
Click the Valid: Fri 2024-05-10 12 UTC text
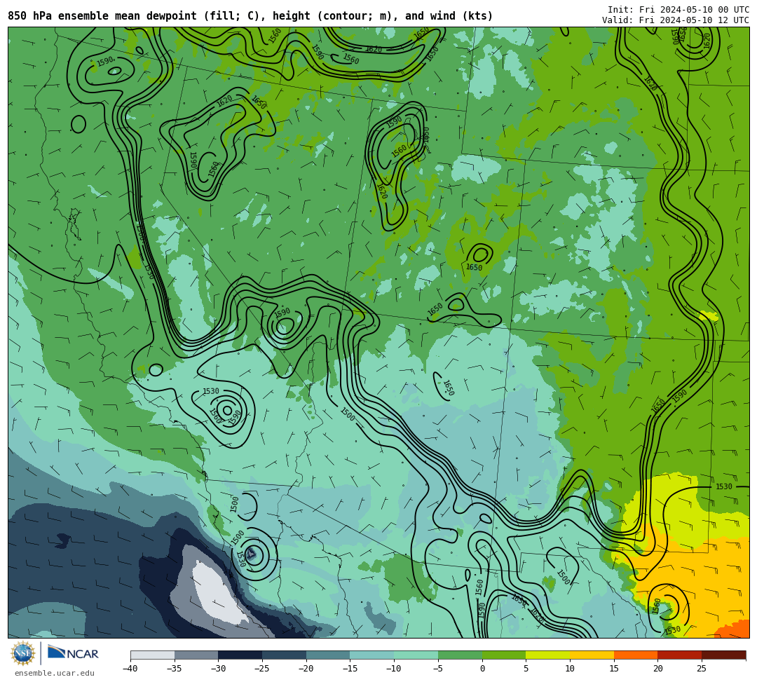[x=676, y=20]
